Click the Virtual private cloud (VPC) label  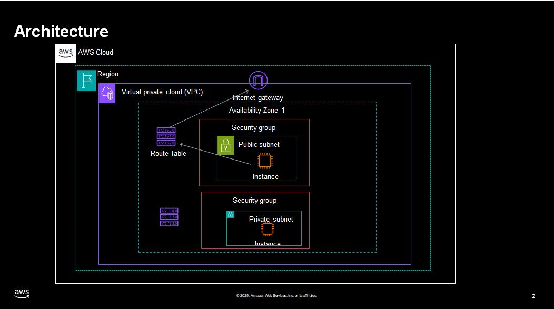coord(162,92)
